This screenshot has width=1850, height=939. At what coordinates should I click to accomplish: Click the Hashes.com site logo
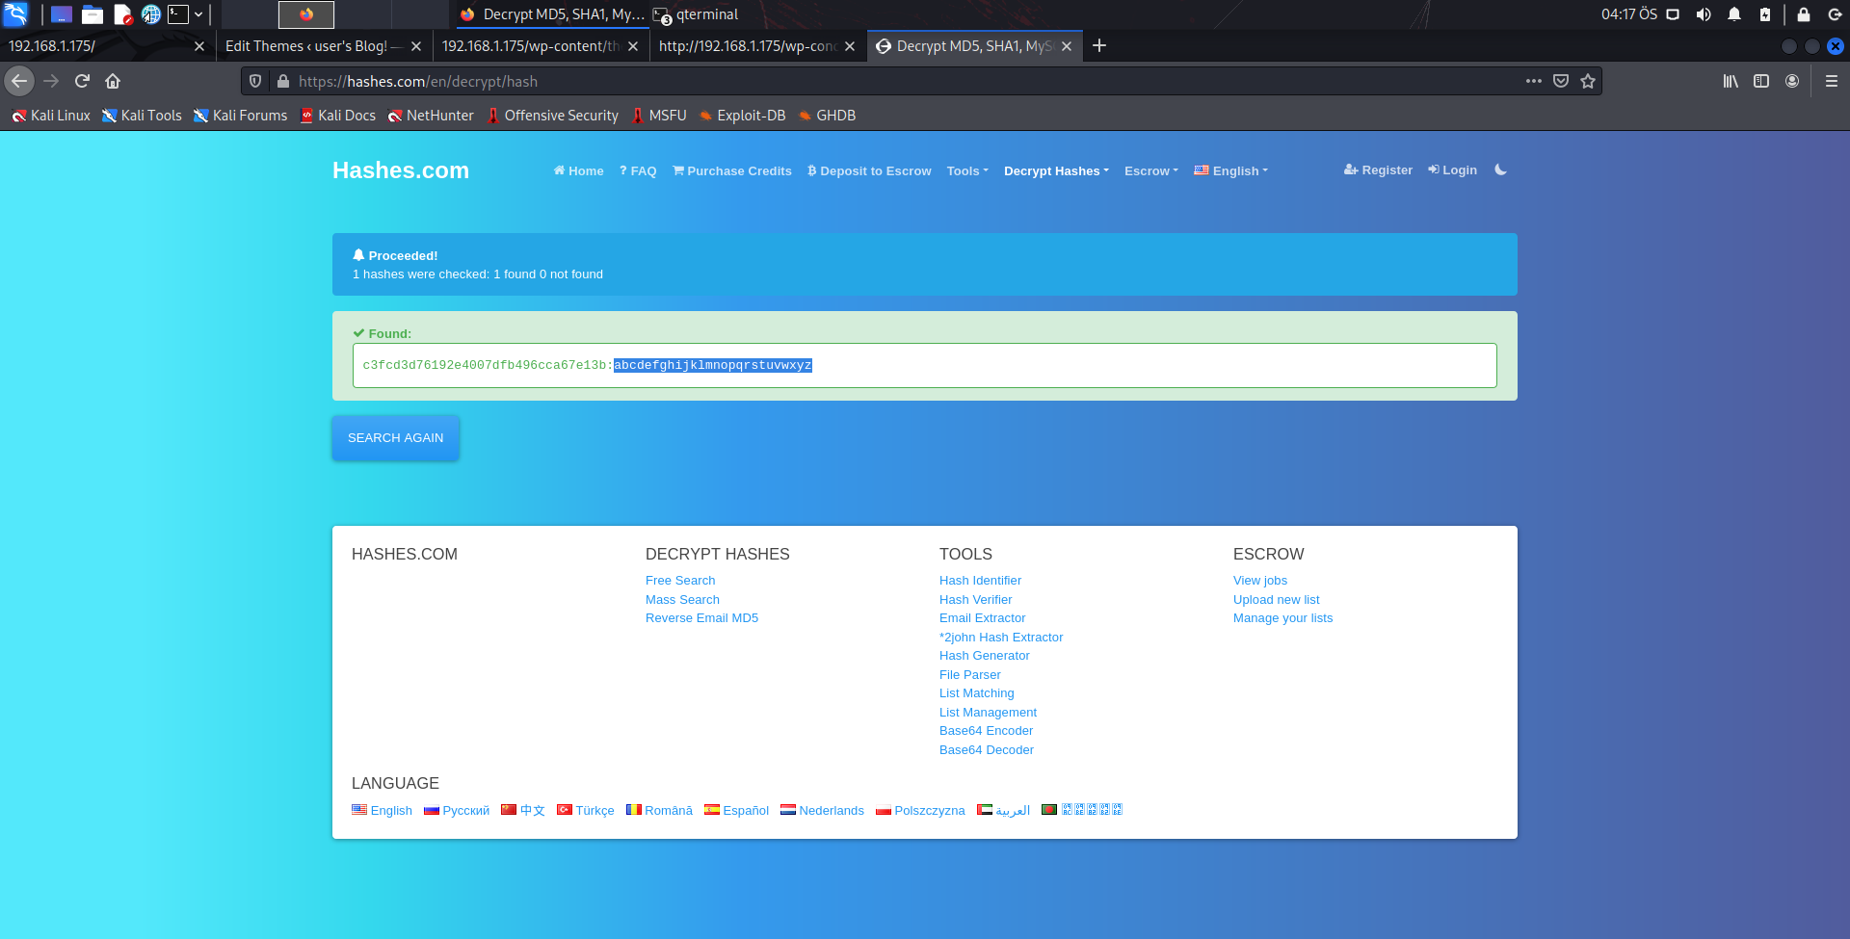click(401, 170)
